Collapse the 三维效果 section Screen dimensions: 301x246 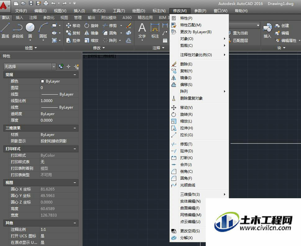[75, 128]
